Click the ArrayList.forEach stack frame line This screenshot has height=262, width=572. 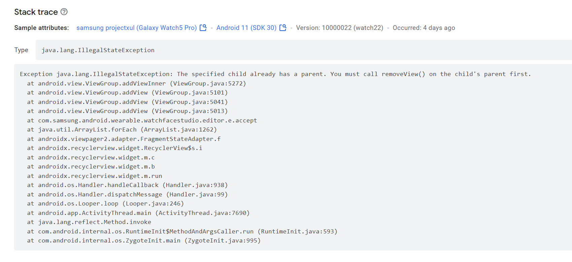pyautogui.click(x=122, y=129)
